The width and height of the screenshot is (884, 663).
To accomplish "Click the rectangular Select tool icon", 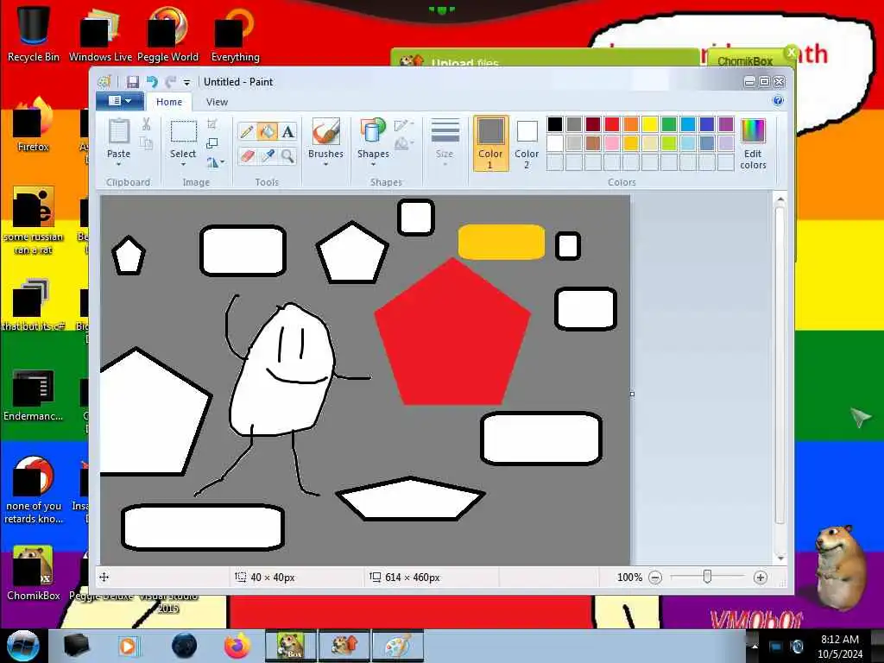I will (x=183, y=131).
